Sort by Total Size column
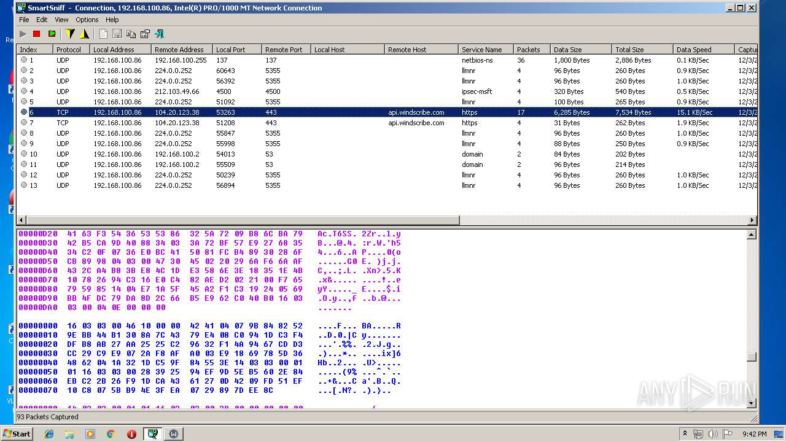Screen dimensions: 786x442 [642, 50]
